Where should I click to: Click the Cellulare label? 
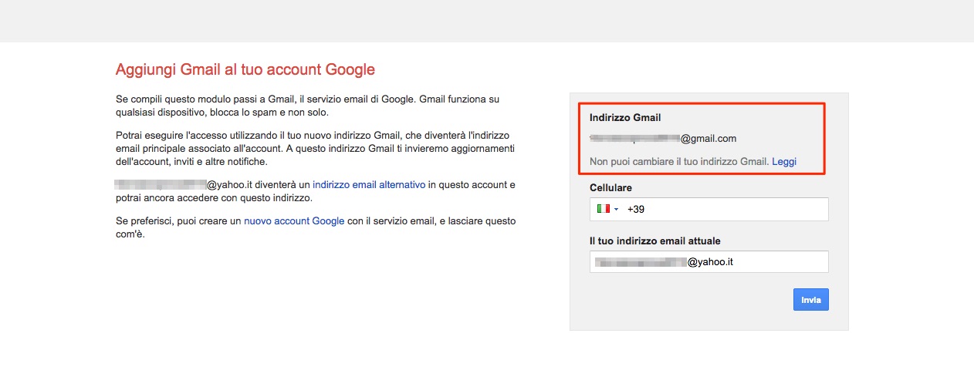pyautogui.click(x=611, y=187)
